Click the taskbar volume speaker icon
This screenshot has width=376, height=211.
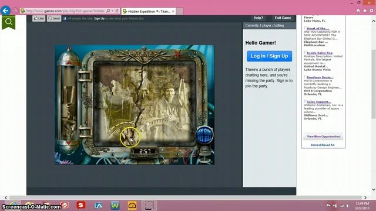[x=347, y=206]
